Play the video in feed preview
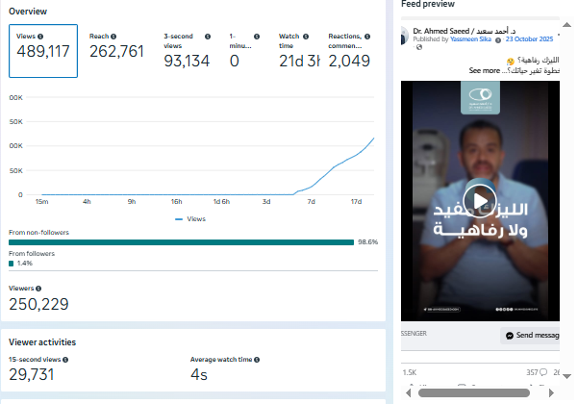This screenshot has height=404, width=578. [x=479, y=200]
